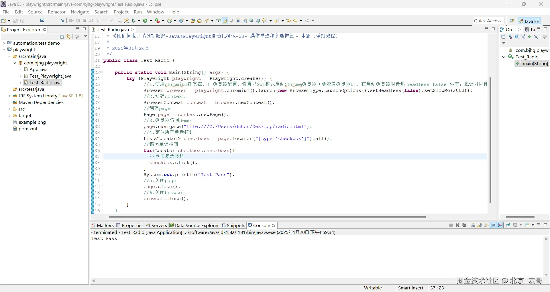Click the green Run button in toolbar
This screenshot has width=550, height=292.
(145, 21)
